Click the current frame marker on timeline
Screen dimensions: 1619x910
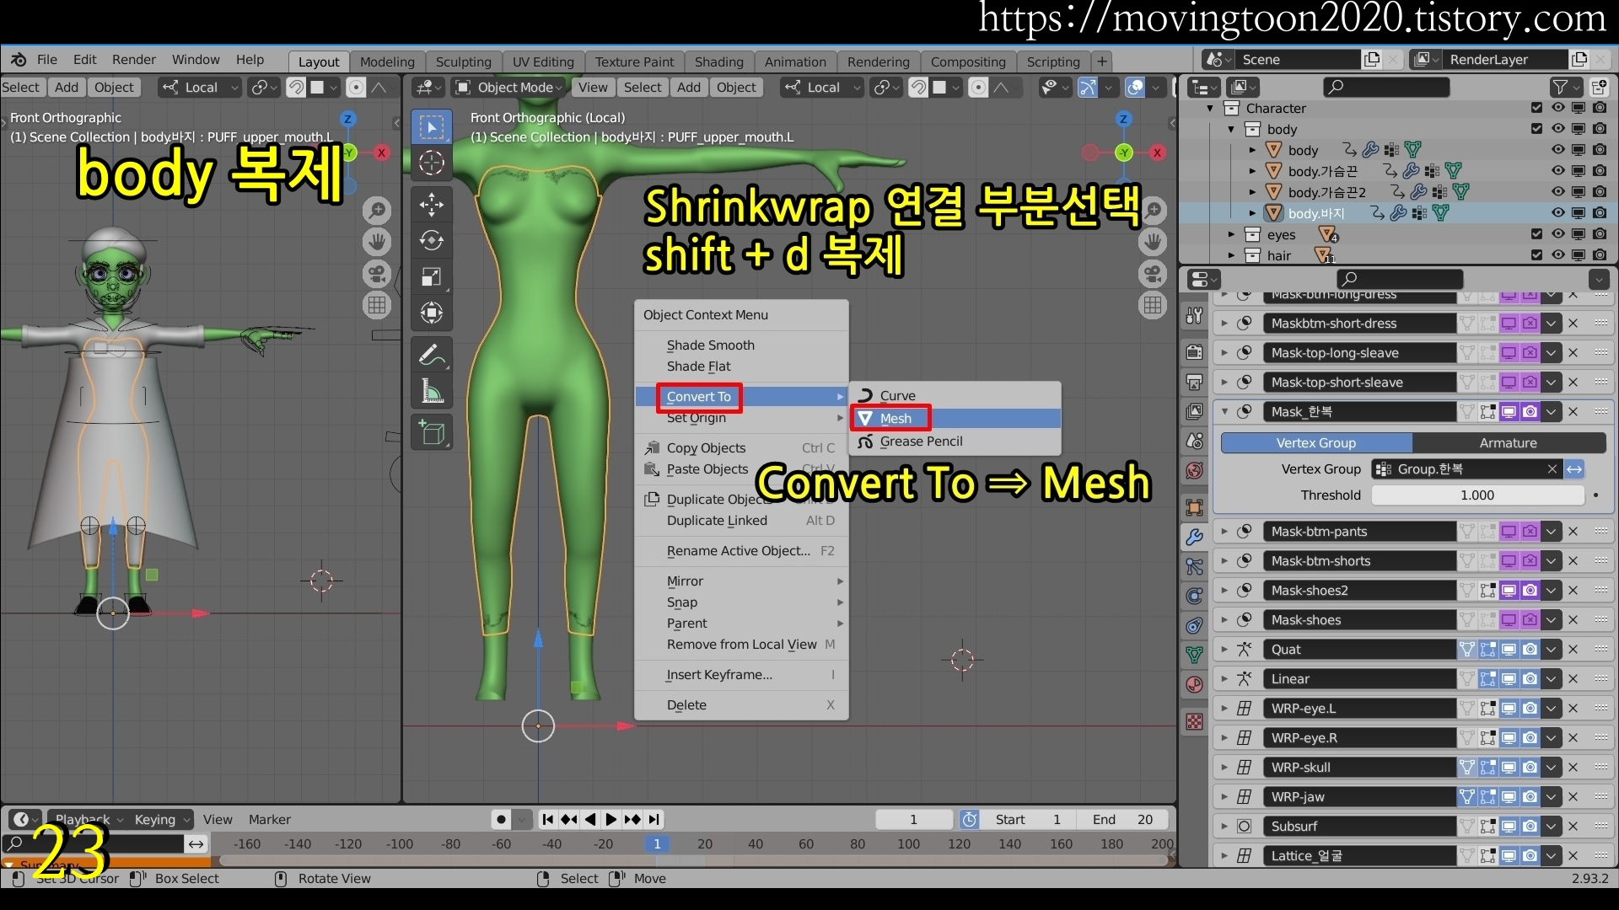pyautogui.click(x=657, y=843)
